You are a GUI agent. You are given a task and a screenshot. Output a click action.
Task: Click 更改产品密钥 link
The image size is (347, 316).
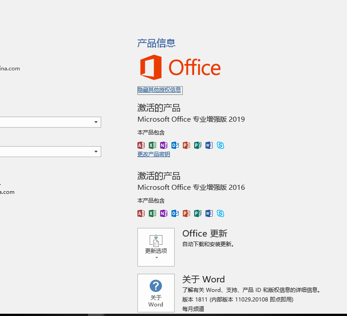[154, 154]
